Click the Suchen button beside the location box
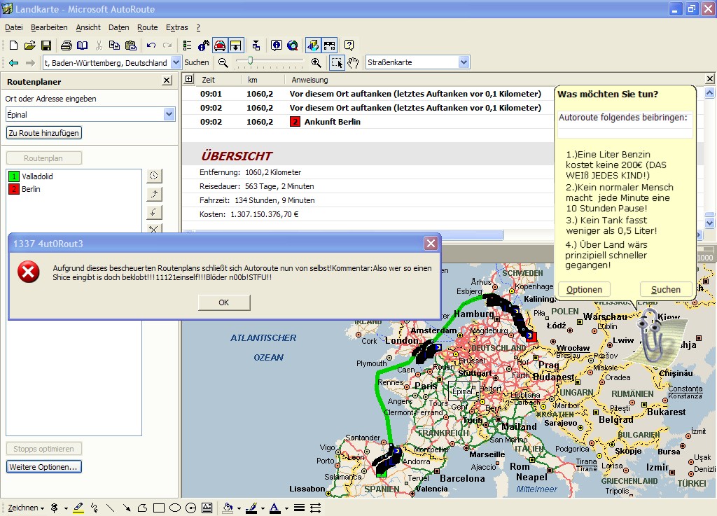This screenshot has width=717, height=516. pyautogui.click(x=197, y=62)
